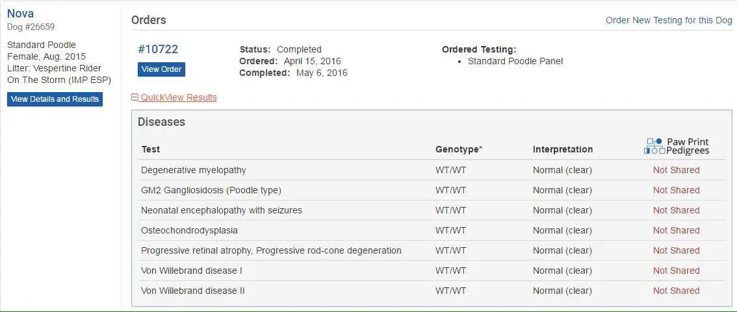Open the View Order button

161,69
